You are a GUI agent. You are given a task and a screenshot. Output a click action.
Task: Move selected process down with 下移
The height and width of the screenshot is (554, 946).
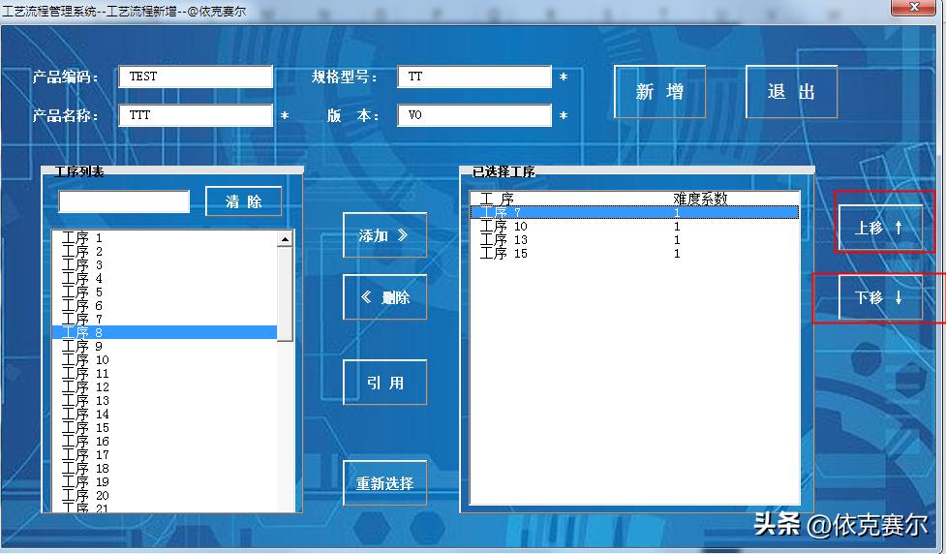880,297
